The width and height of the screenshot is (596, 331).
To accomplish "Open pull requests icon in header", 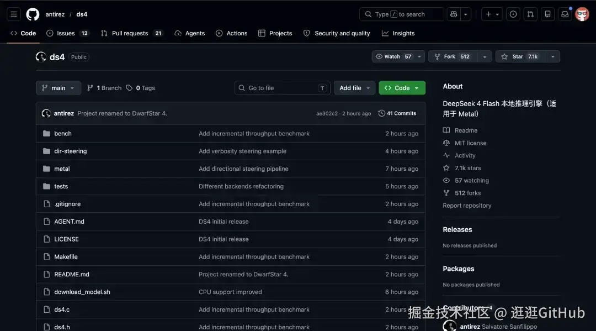I will pyautogui.click(x=530, y=14).
